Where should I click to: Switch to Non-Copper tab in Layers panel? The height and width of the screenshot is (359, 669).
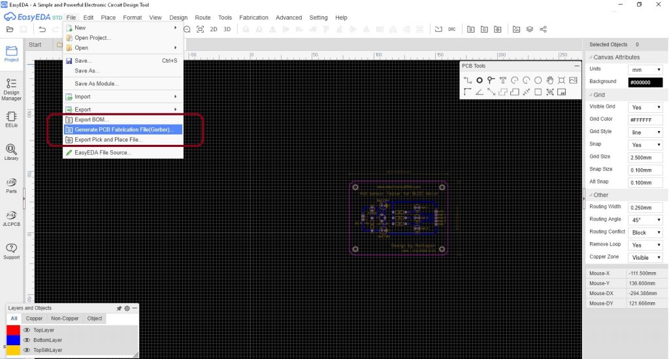[x=65, y=319]
